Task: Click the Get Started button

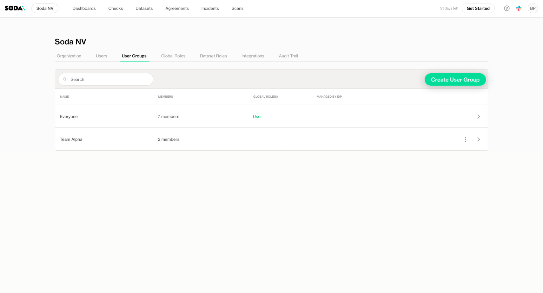Action: coord(478,8)
